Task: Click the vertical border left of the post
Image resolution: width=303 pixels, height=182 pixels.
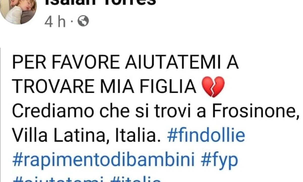Action: tap(1, 115)
